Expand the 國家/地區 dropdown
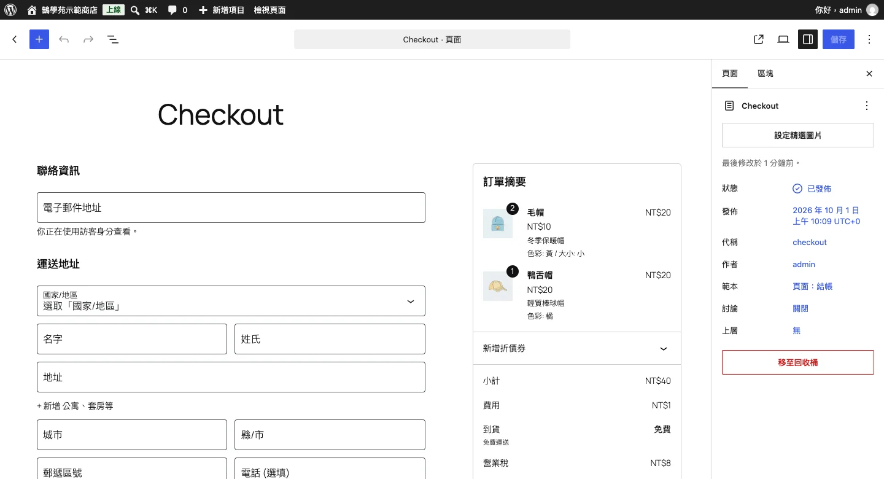Screen dimensions: 884x479 231,301
